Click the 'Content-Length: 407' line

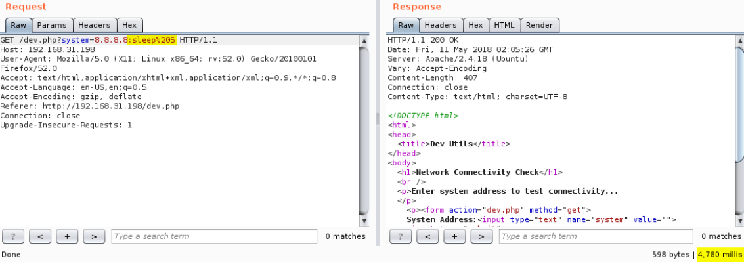coord(432,78)
